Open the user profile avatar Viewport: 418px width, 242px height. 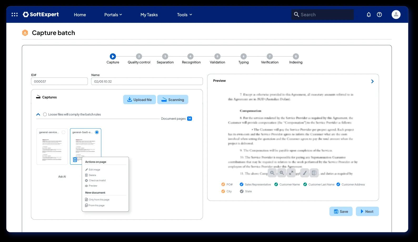pos(396,14)
